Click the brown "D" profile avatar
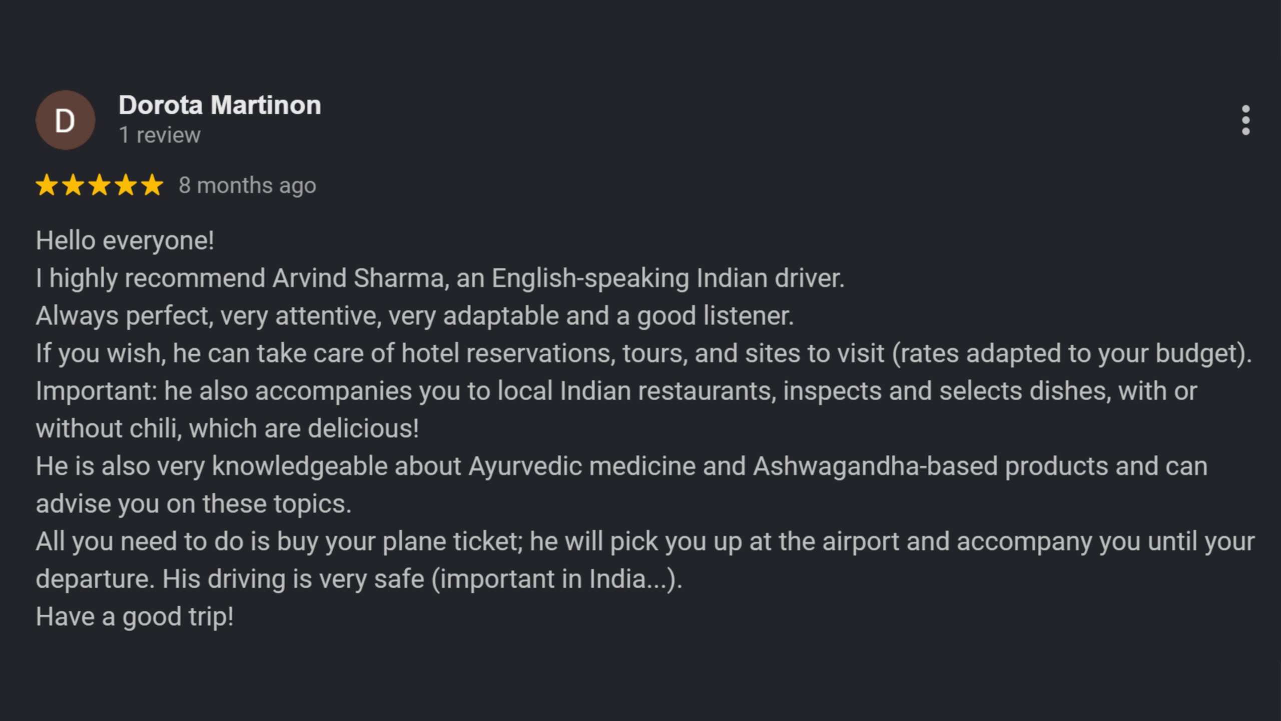Image resolution: width=1281 pixels, height=721 pixels. 65,120
